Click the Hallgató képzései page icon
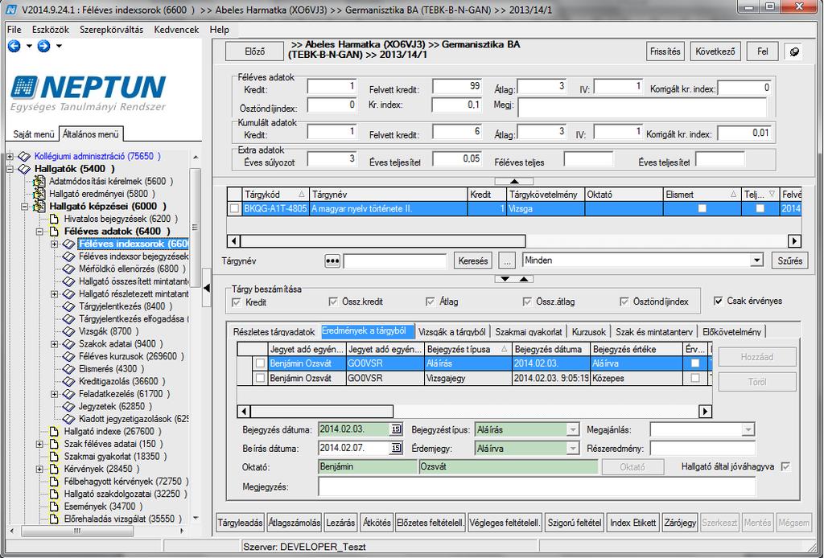The height and width of the screenshot is (558, 824). pyautogui.click(x=39, y=207)
